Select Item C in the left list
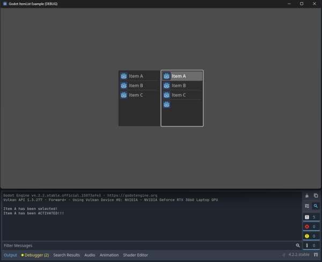Screen dimensions: 322x262 (135, 95)
